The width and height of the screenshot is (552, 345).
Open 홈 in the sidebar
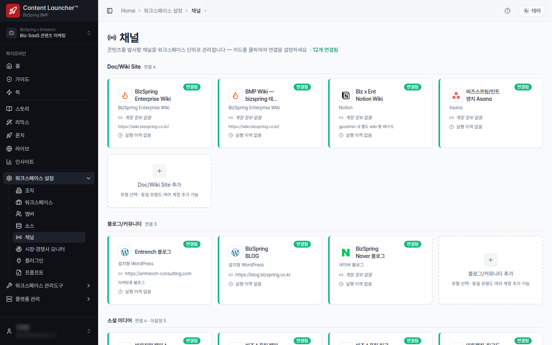pyautogui.click(x=49, y=66)
